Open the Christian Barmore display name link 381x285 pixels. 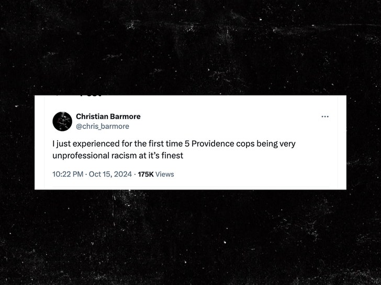108,116
